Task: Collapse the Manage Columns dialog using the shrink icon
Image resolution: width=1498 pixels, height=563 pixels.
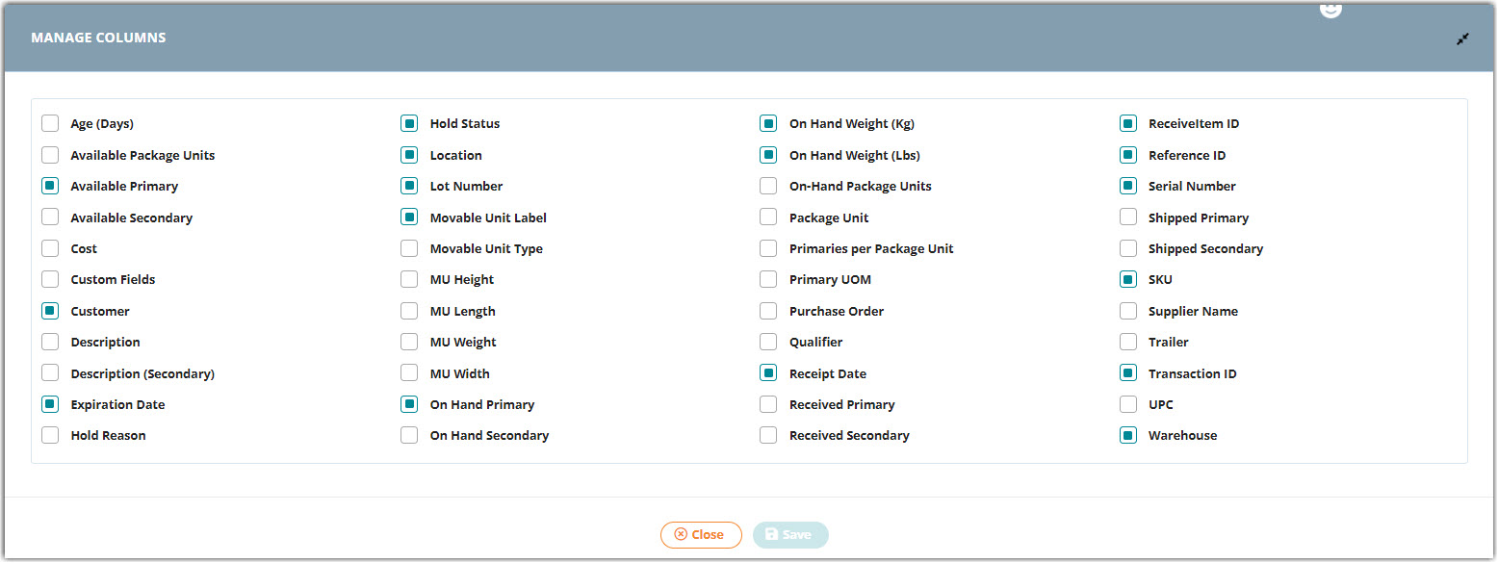Action: point(1462,38)
